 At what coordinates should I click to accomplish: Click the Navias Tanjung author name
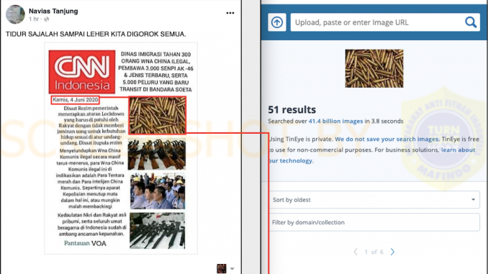(x=53, y=12)
